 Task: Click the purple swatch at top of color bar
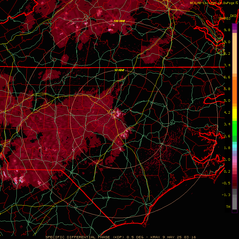pyautogui.click(x=234, y=27)
